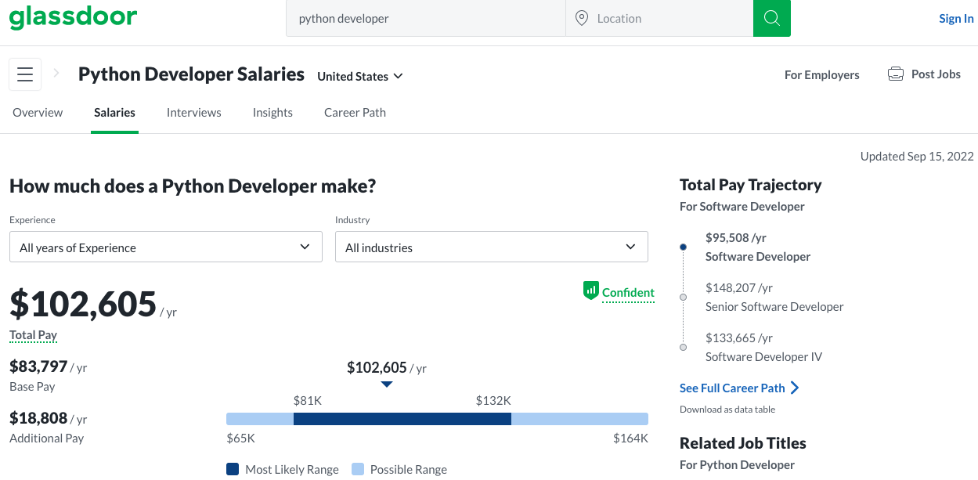Open the hamburger menu button
This screenshot has width=978, height=480.
point(25,74)
